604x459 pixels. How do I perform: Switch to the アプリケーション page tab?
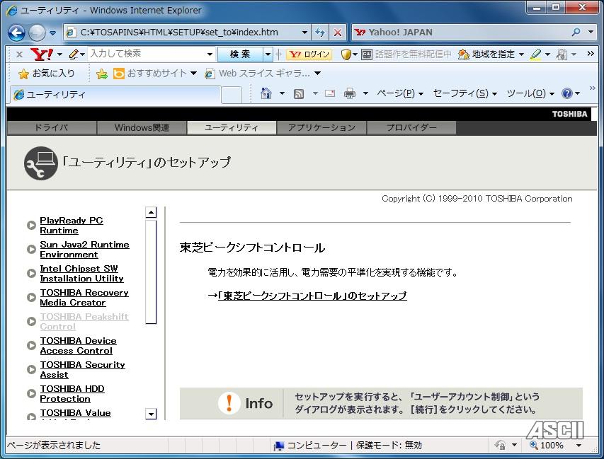click(x=321, y=128)
